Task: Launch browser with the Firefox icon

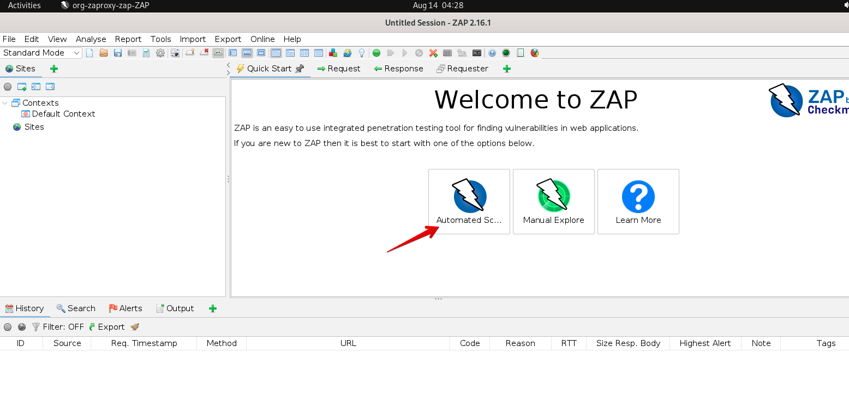Action: (x=535, y=53)
